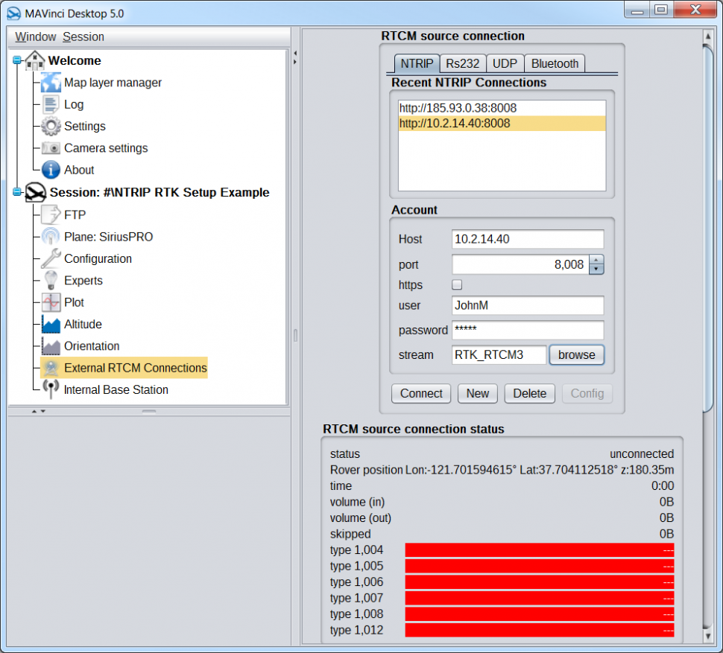Select http://10.2.14.40:8008 recent connection

[502, 124]
